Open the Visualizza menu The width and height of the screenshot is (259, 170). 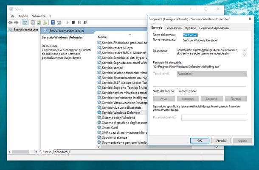click(39, 16)
